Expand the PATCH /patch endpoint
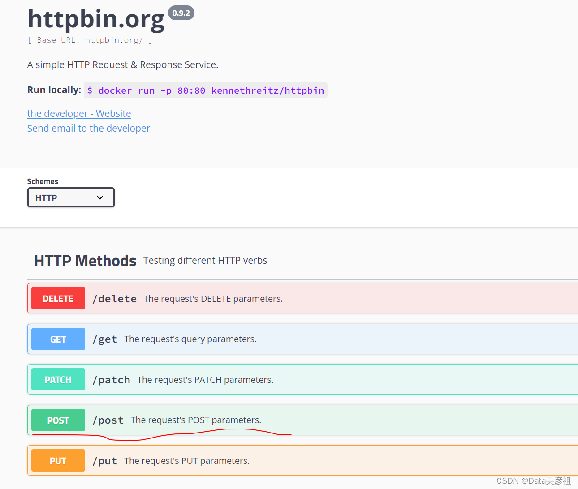The width and height of the screenshot is (578, 489). 302,379
